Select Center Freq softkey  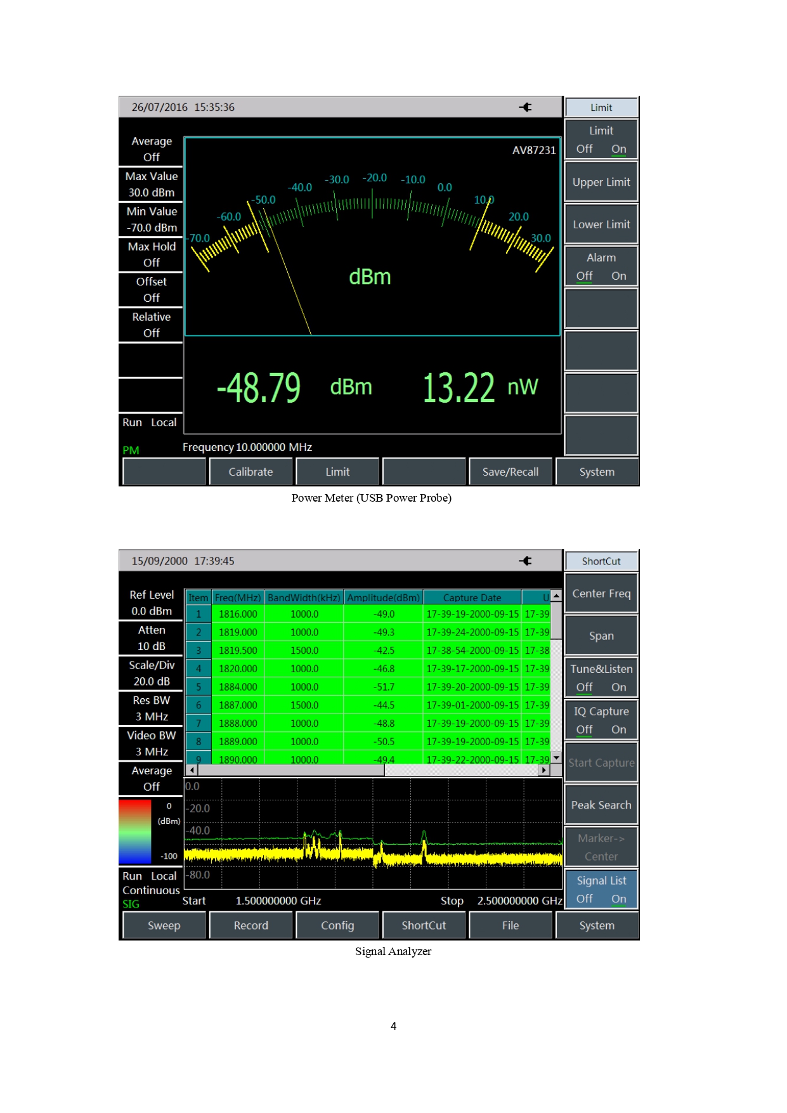pyautogui.click(x=601, y=594)
